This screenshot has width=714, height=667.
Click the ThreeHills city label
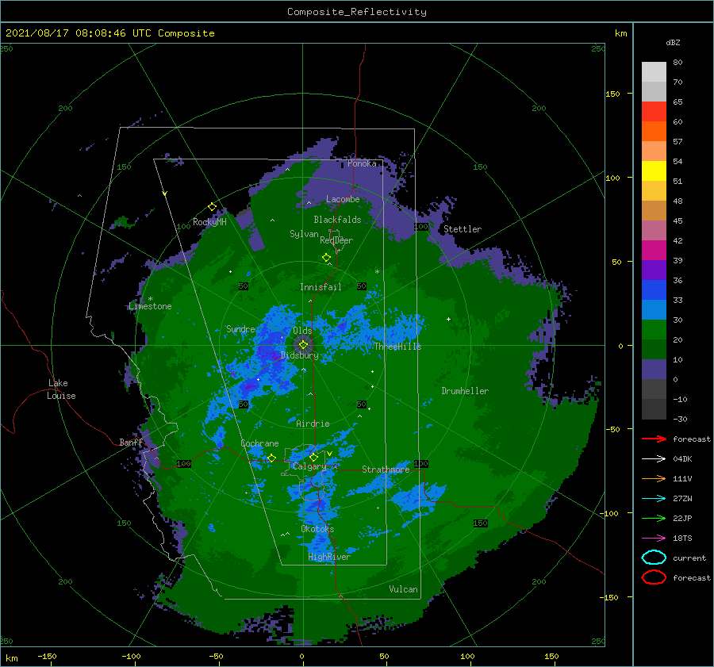click(398, 347)
